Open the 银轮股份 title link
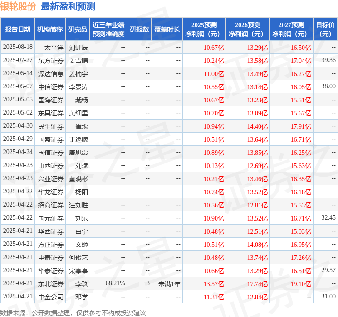Viewport: 338px width, 317px height. click(x=18, y=6)
